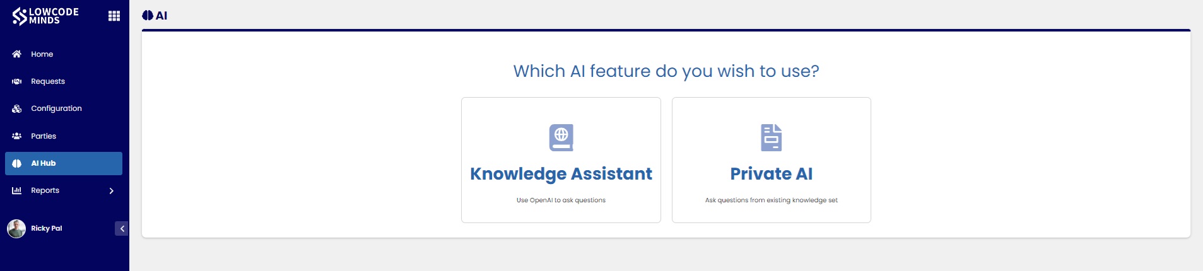This screenshot has width=1203, height=271.
Task: Click Ricky Pal avatar photo
Action: (x=16, y=229)
